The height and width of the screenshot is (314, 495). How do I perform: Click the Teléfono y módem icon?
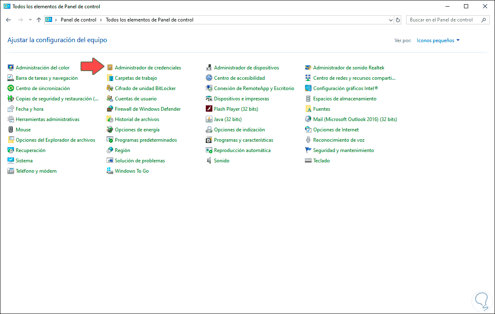11,171
